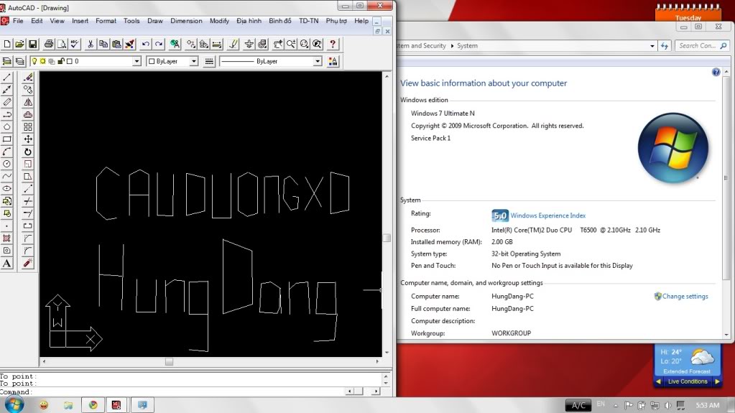Cut selection with the scissors icon
This screenshot has width=735, height=413.
pyautogui.click(x=91, y=44)
